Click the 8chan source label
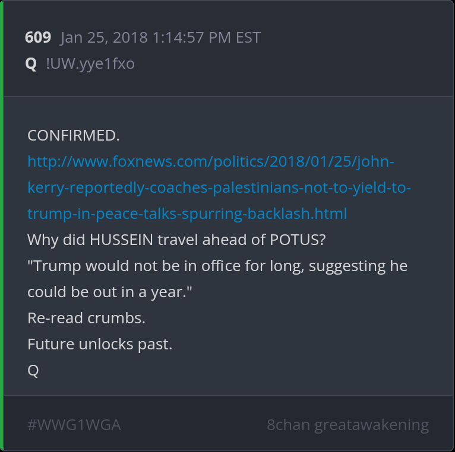This screenshot has width=455, height=452. [288, 425]
